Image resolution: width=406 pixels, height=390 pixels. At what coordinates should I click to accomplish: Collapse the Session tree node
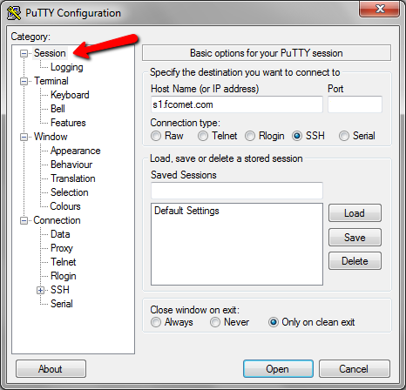tap(24, 53)
